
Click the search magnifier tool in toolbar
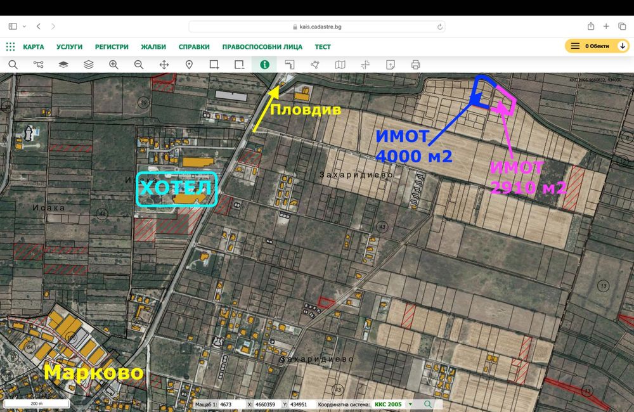[13, 65]
